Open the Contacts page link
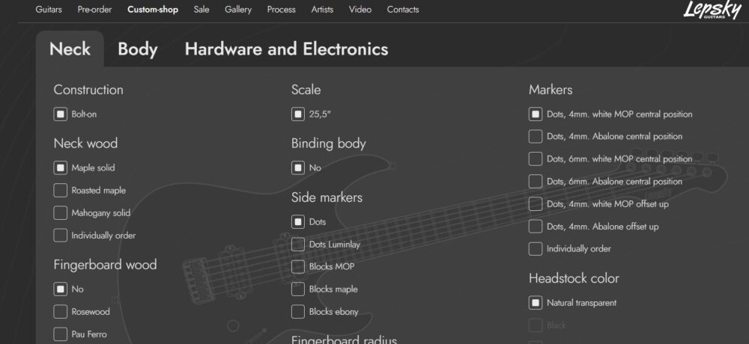The image size is (749, 344). click(403, 10)
